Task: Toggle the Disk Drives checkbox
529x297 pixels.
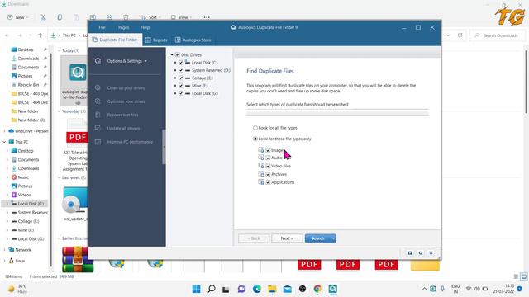Action: coord(178,54)
